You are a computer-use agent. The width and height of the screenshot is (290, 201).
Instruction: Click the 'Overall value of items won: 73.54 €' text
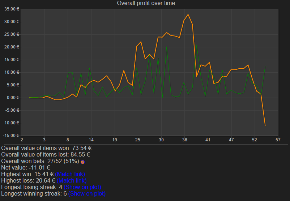[x=46, y=148]
